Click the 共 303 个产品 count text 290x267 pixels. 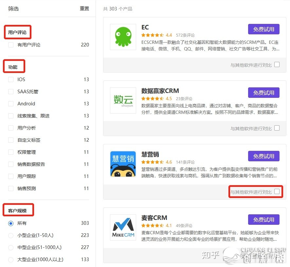pyautogui.click(x=118, y=9)
